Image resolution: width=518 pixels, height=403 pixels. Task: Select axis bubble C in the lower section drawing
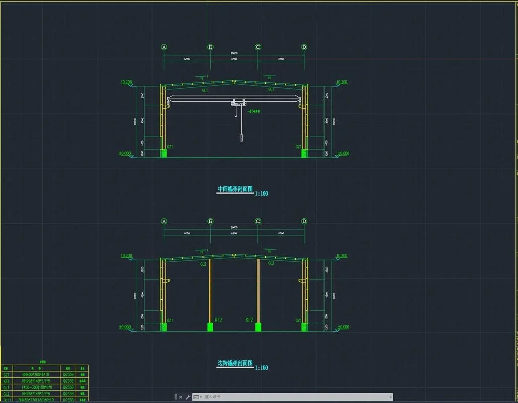258,221
